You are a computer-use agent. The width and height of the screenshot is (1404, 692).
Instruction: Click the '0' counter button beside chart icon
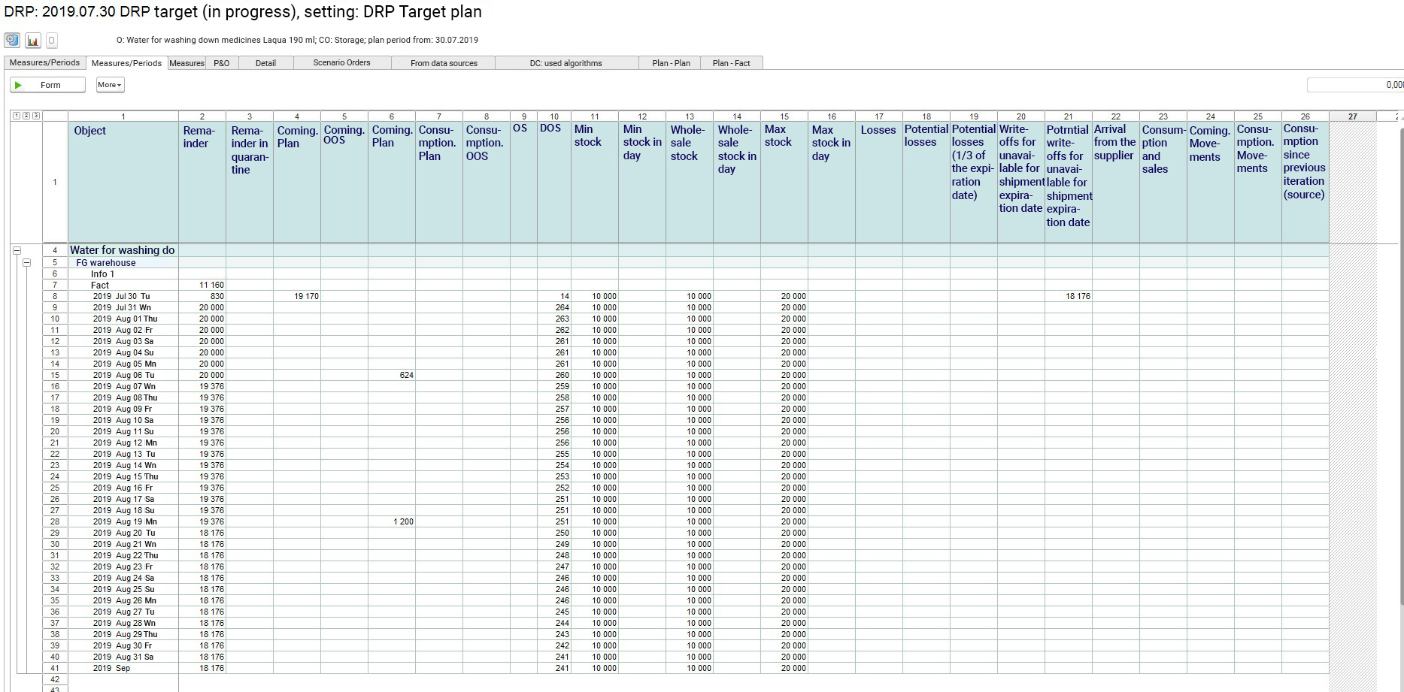coord(51,41)
